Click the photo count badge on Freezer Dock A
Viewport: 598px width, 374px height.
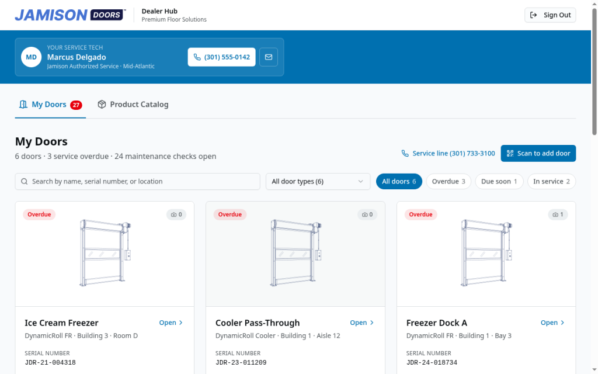pos(558,214)
